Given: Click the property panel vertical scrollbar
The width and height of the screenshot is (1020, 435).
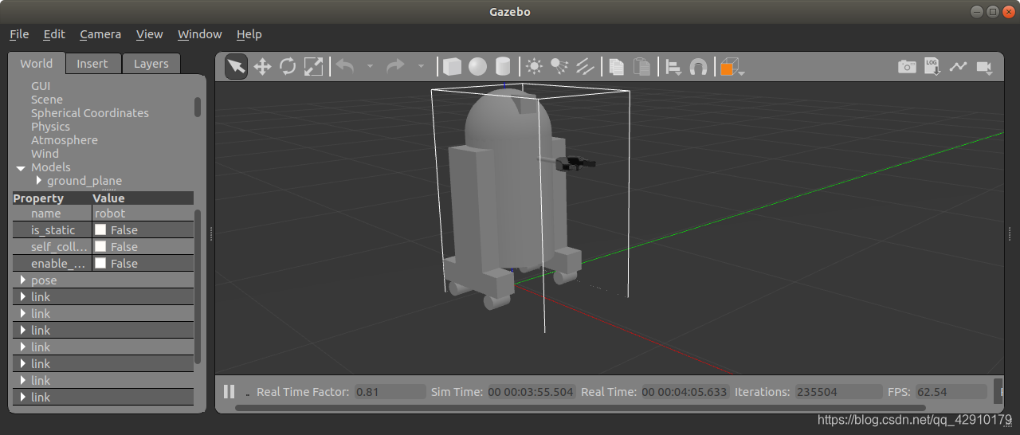Looking at the screenshot, I should 198,287.
